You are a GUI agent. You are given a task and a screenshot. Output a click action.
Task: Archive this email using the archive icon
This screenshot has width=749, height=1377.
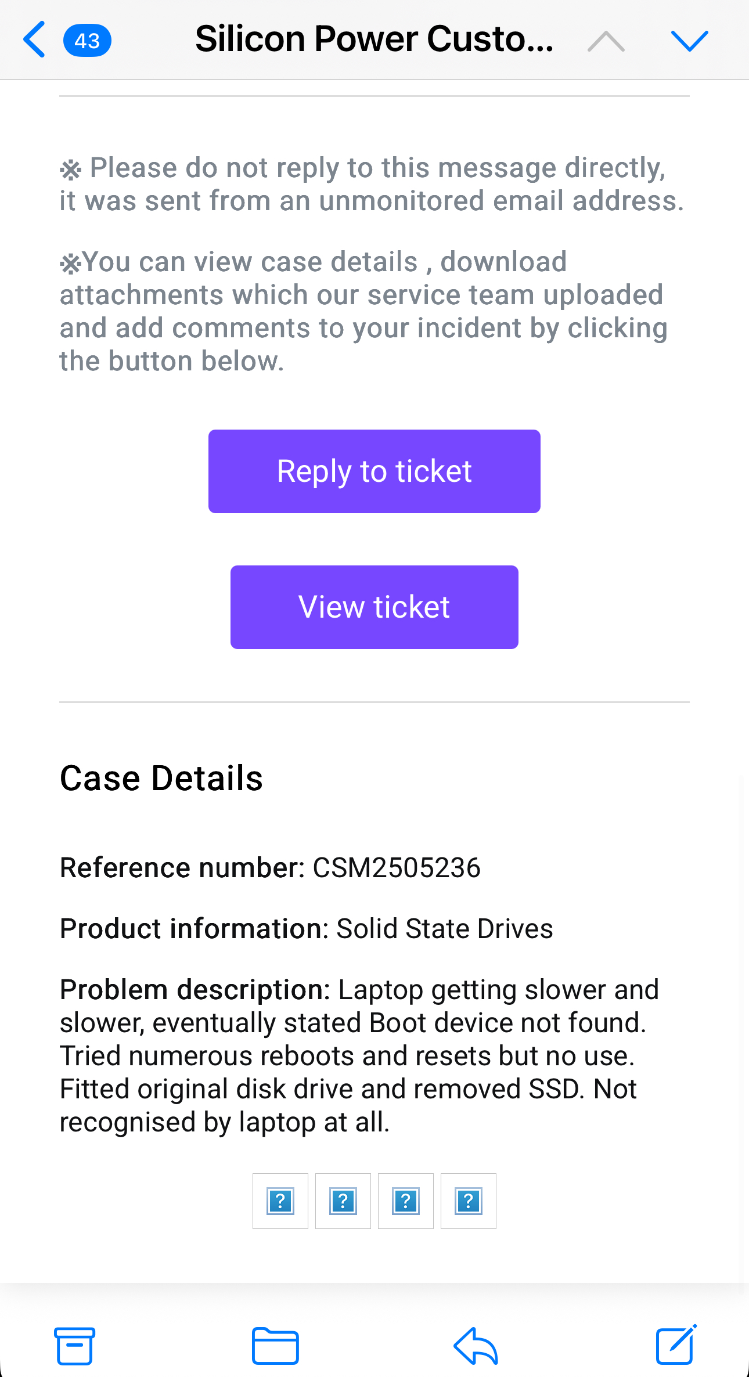click(x=74, y=1346)
